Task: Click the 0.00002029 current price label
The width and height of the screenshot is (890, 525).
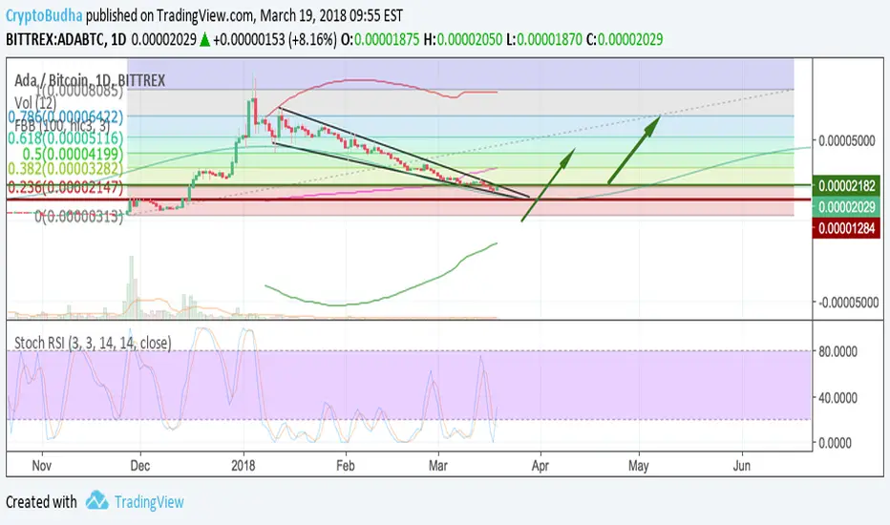Action: 846,207
